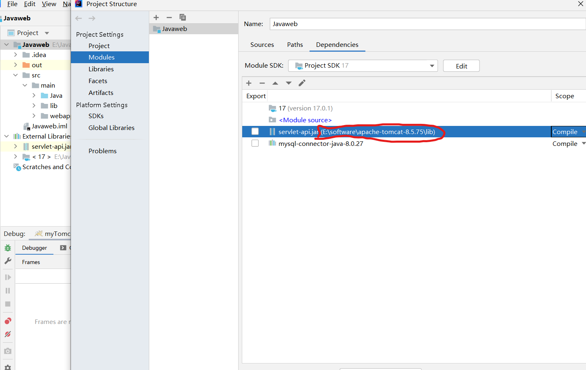Click the debug bug icon

pyautogui.click(x=8, y=248)
